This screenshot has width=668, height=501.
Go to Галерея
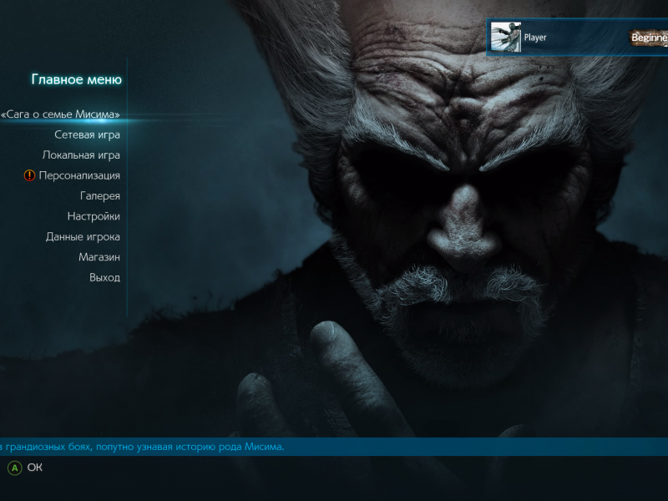point(99,196)
